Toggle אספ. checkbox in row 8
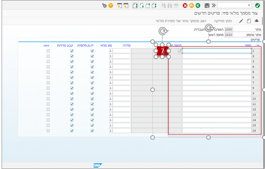Screen dimensions: 265x169 (x=48, y=88)
